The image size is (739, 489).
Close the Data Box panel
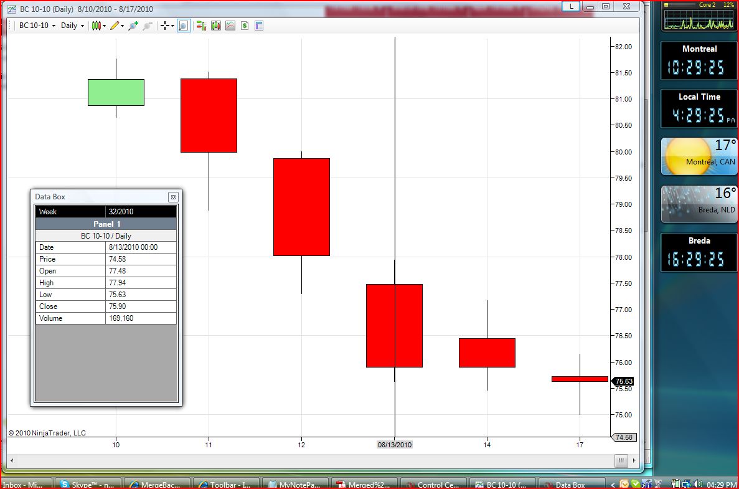(173, 197)
